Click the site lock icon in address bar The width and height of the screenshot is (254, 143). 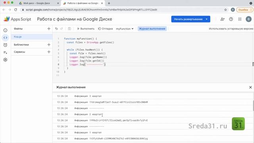point(23,10)
